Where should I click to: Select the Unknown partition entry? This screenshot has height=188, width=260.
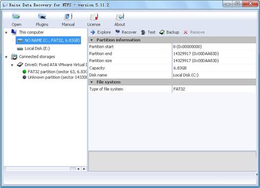57,77
